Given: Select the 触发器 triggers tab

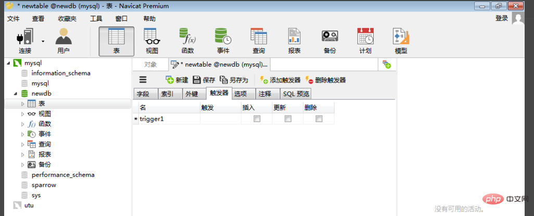Looking at the screenshot, I should [219, 93].
